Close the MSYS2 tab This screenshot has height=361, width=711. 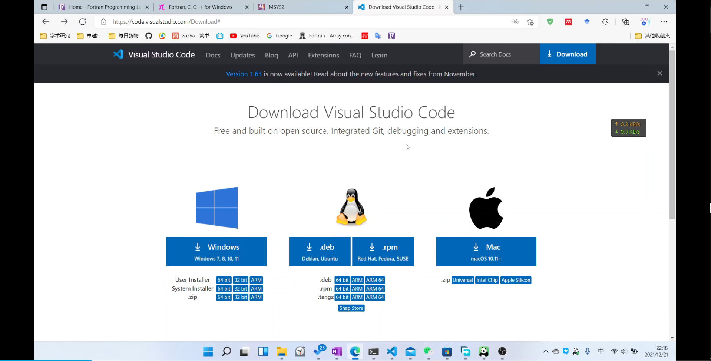pyautogui.click(x=347, y=7)
